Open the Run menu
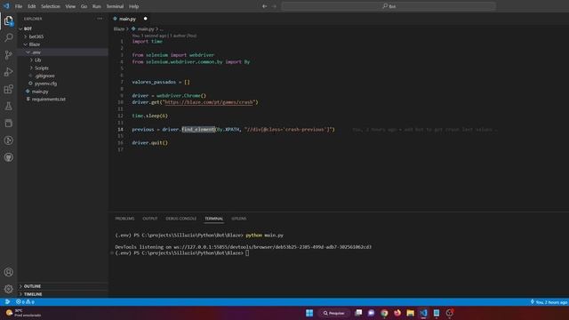Image resolution: width=569 pixels, height=320 pixels. pyautogui.click(x=97, y=6)
